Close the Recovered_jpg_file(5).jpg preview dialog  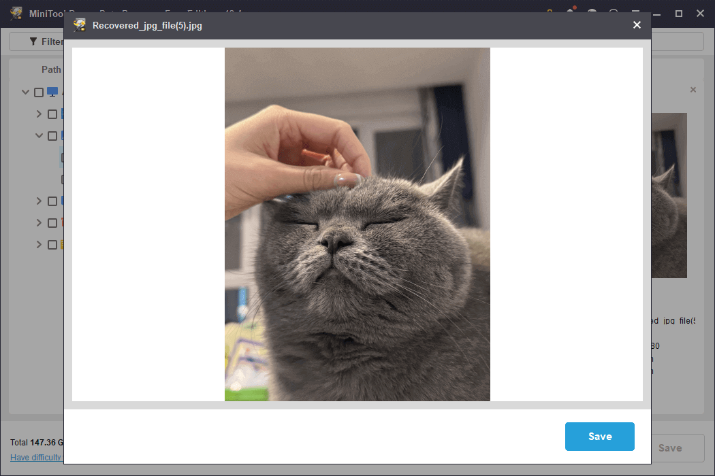[637, 25]
